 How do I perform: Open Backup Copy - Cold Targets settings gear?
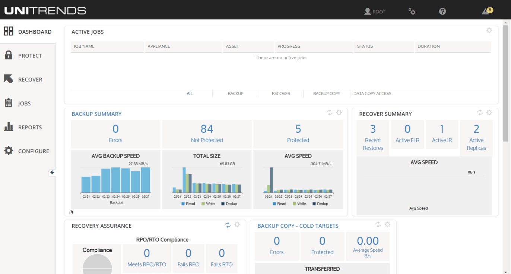coord(388,224)
